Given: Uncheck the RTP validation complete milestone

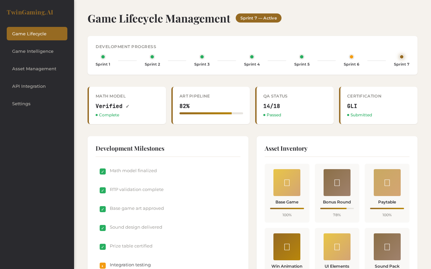Looking at the screenshot, I should click(102, 190).
